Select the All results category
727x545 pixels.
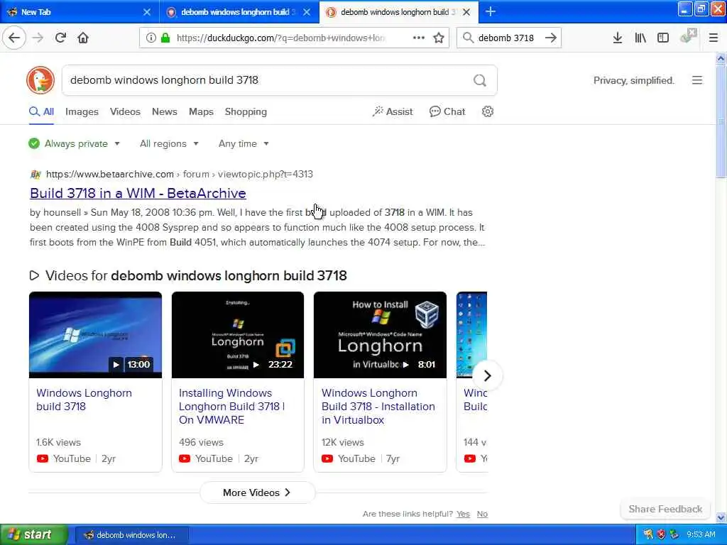point(41,111)
